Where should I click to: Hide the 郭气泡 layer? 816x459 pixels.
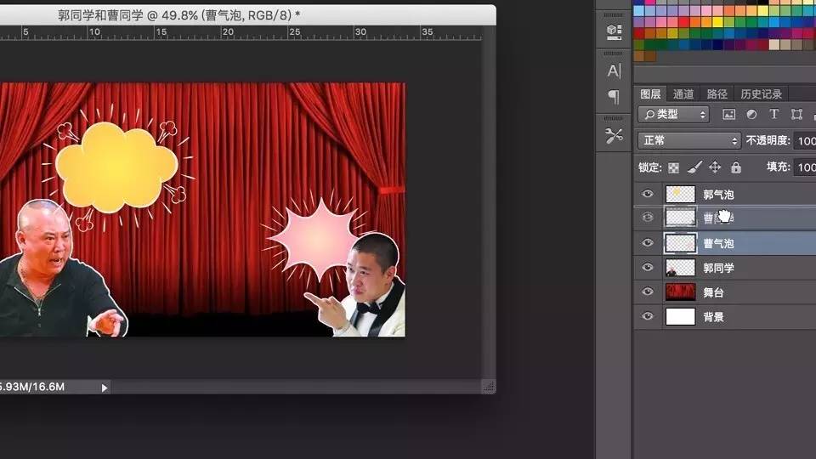[648, 194]
